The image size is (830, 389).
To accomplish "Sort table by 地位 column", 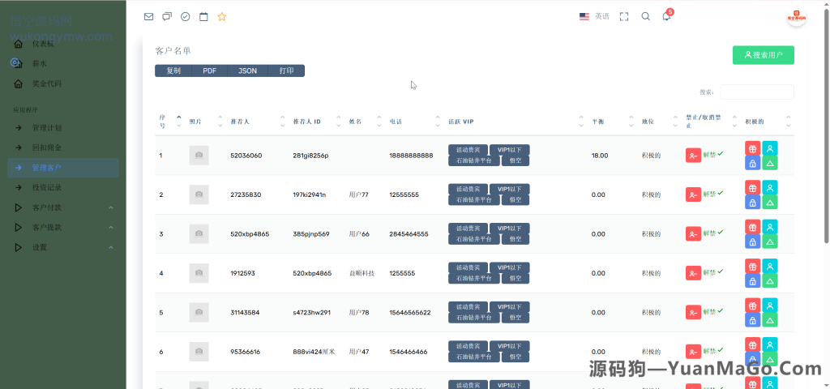I will [658, 122].
